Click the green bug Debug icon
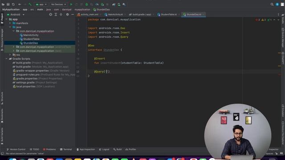Image resolution: width=285 pixels, height=160 pixels. pos(87,4)
